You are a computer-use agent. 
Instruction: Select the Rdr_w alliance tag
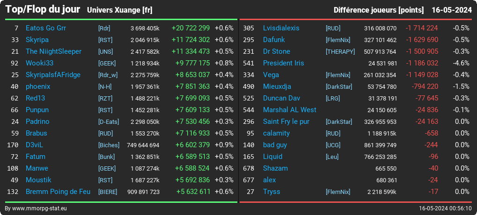(108, 75)
